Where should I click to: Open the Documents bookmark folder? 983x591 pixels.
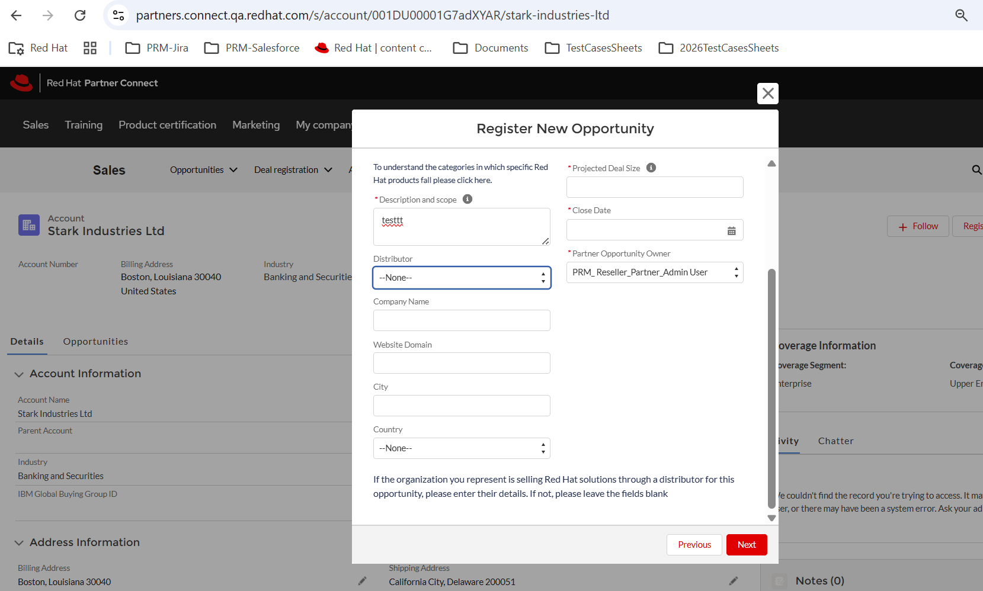click(x=491, y=48)
